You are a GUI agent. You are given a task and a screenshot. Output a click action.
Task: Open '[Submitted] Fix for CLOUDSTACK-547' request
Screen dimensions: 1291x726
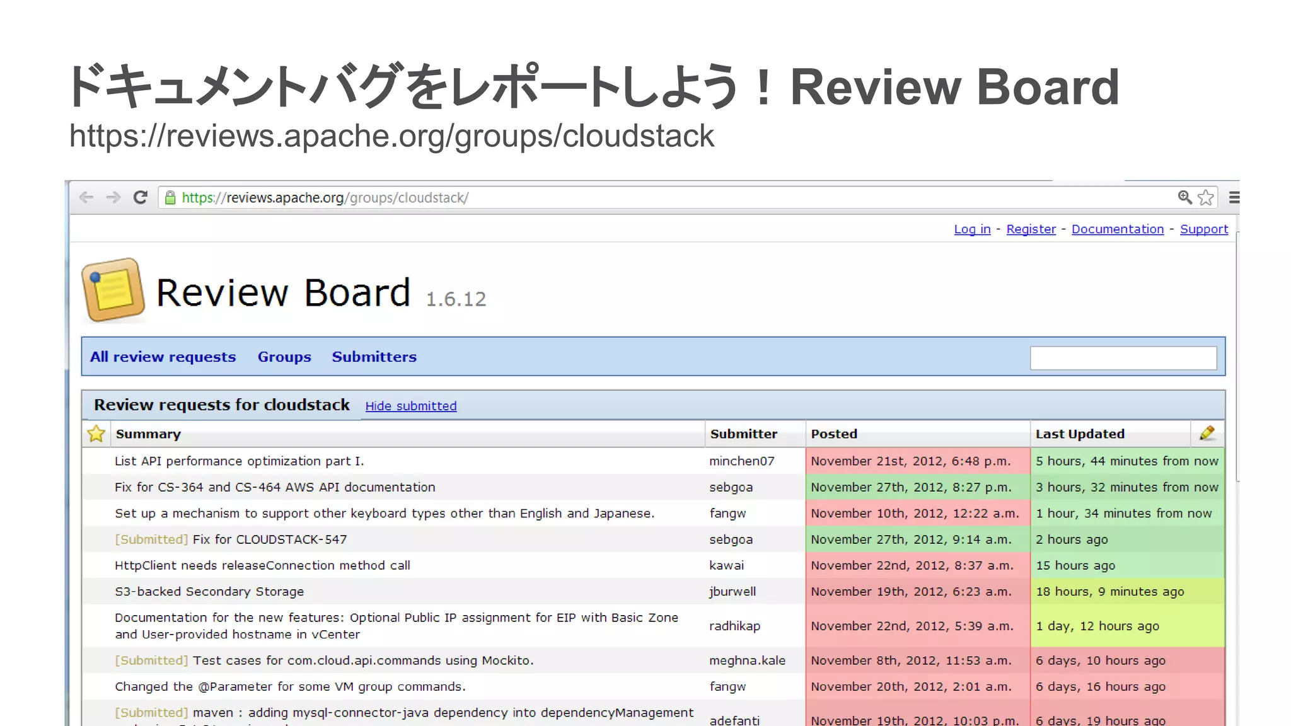[231, 539]
